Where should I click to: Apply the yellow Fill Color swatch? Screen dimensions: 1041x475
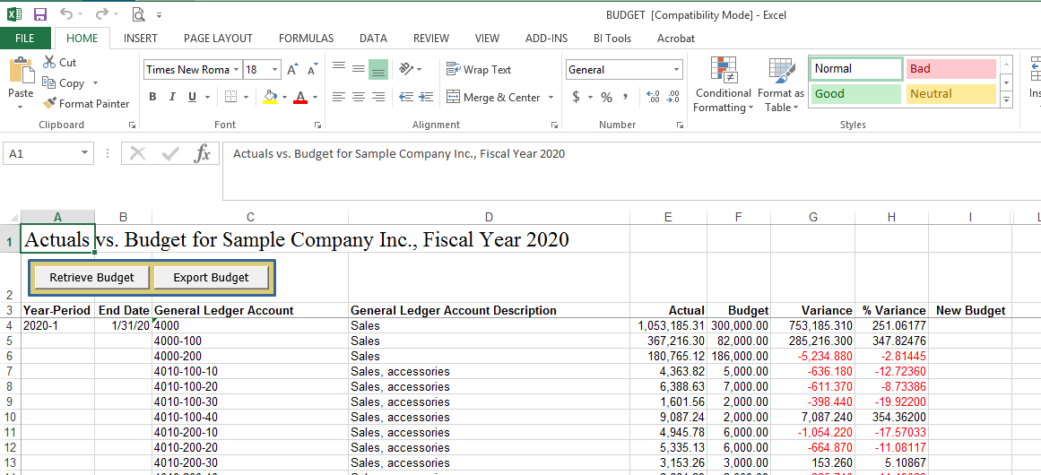pyautogui.click(x=271, y=97)
